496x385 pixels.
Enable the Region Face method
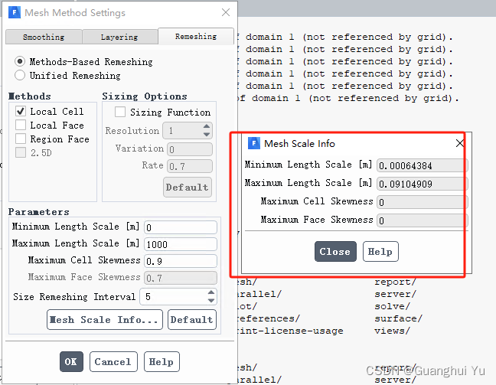click(x=21, y=139)
